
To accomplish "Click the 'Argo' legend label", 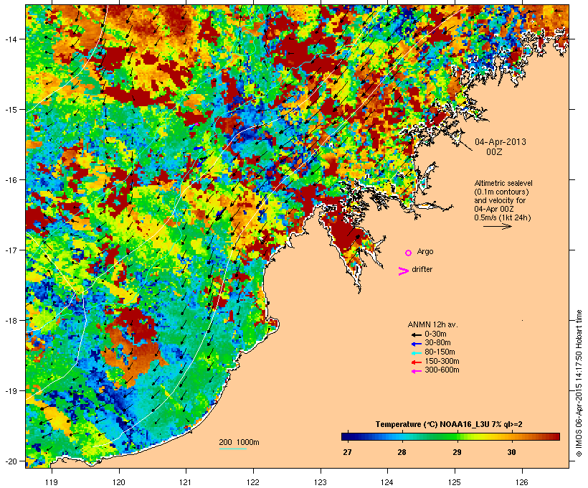I will coord(425,251).
